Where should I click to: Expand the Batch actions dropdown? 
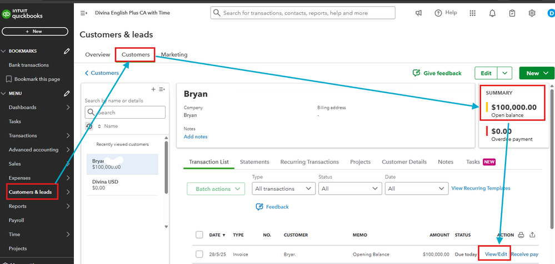(216, 189)
